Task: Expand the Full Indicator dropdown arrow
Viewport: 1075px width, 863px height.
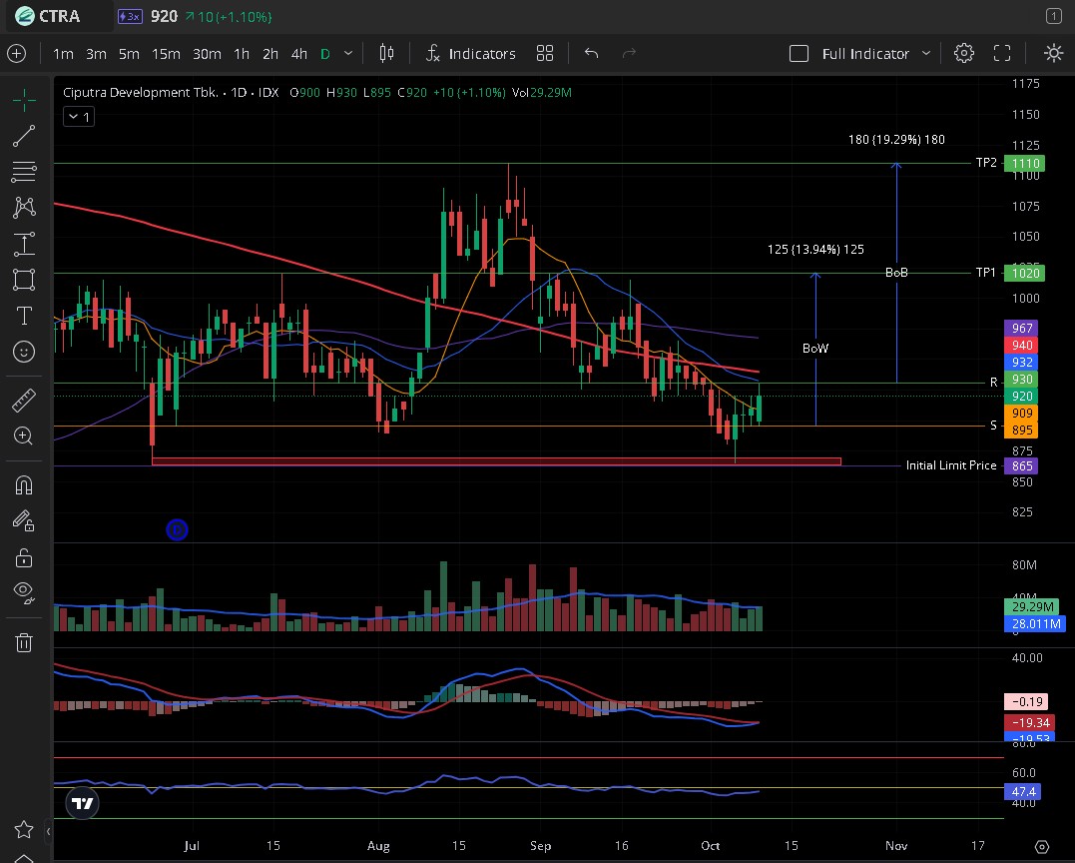Action: [x=926, y=54]
